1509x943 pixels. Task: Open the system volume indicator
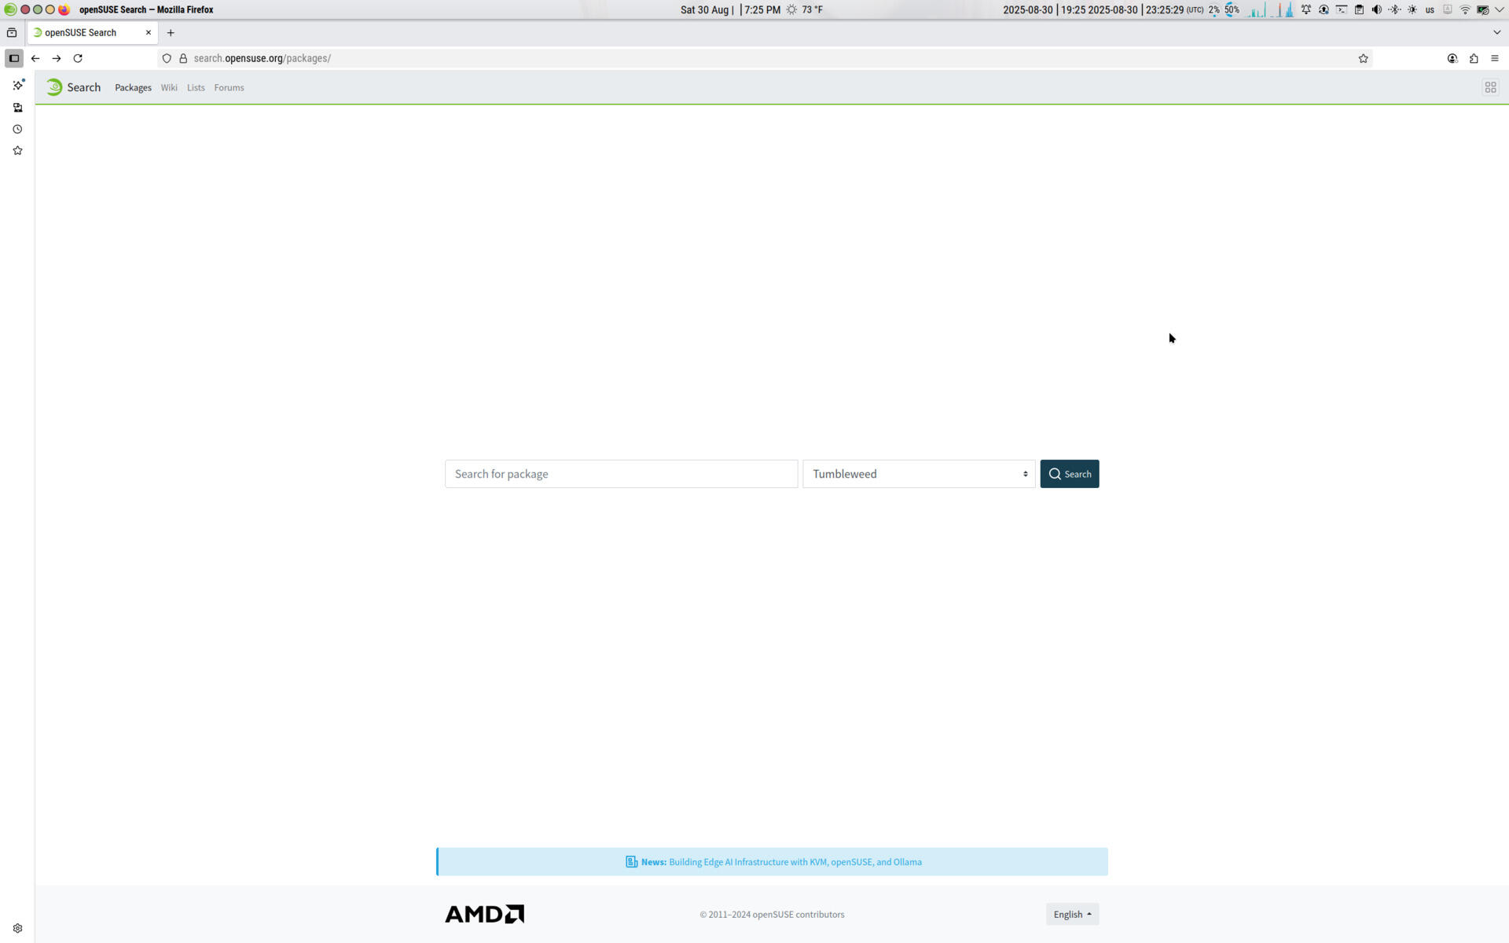(x=1376, y=9)
